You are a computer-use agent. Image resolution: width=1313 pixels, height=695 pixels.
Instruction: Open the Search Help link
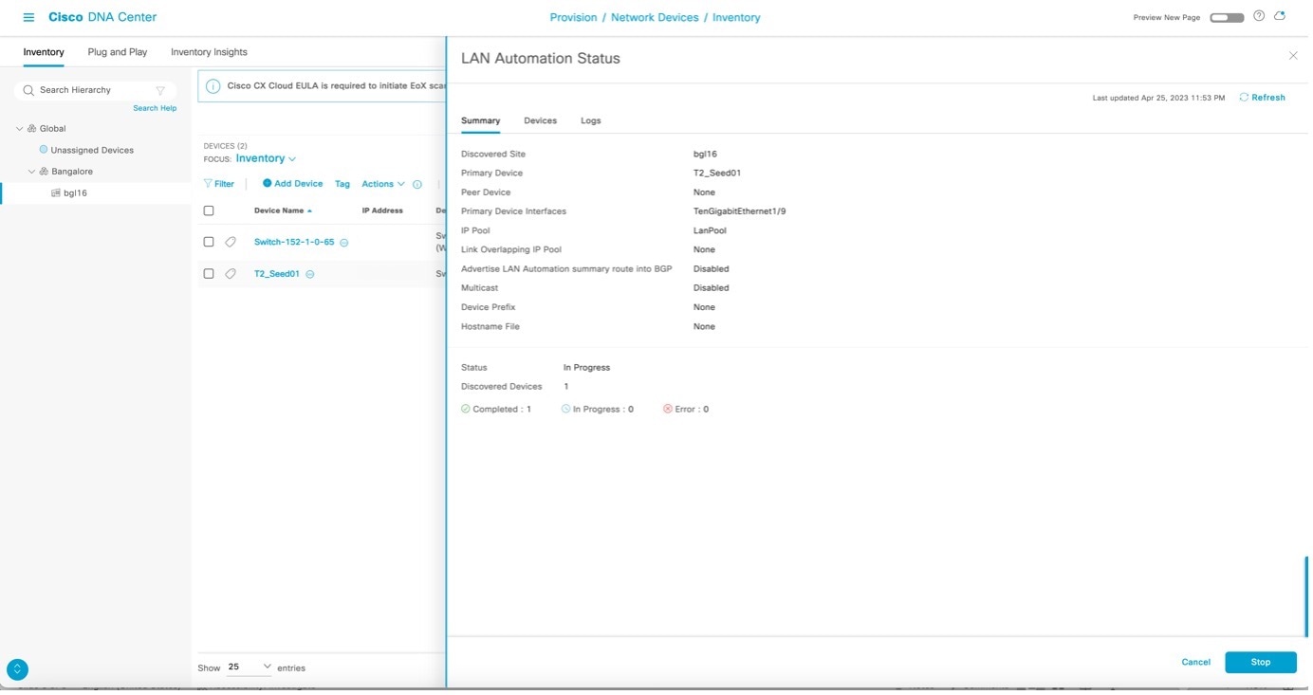click(x=155, y=108)
